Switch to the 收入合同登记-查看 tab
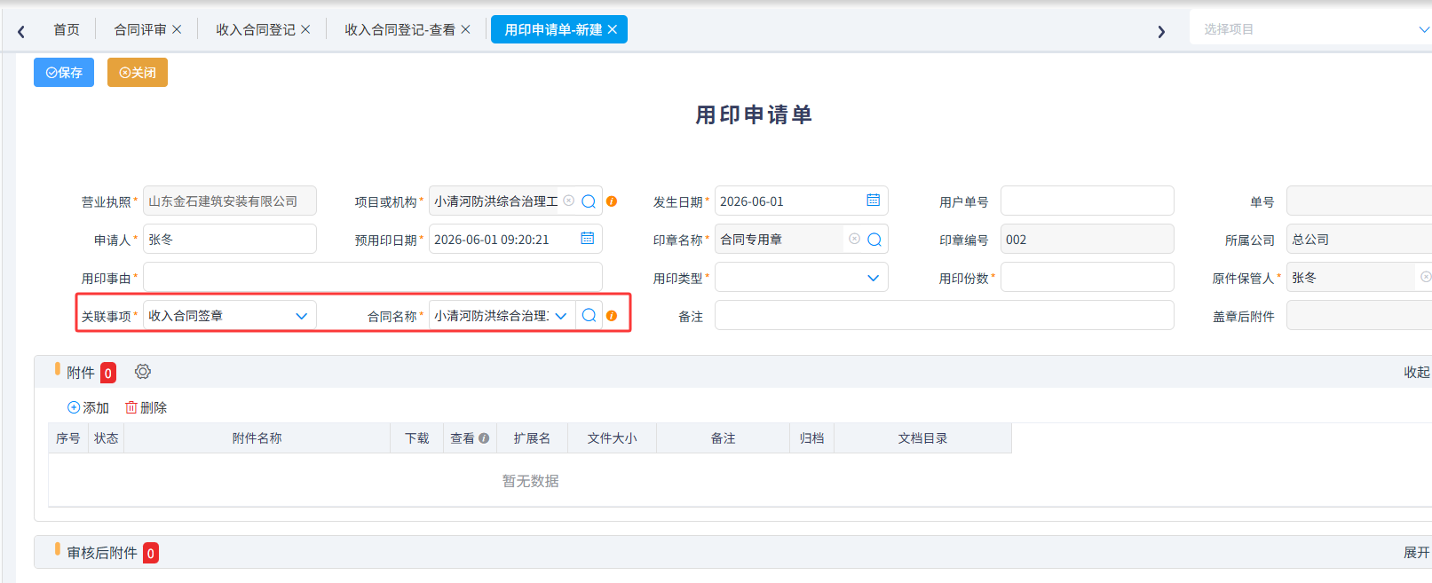 click(400, 30)
